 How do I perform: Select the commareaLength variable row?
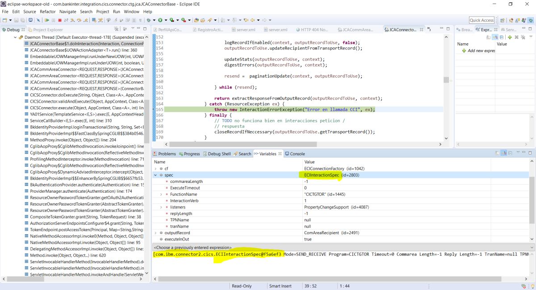[x=340, y=182]
